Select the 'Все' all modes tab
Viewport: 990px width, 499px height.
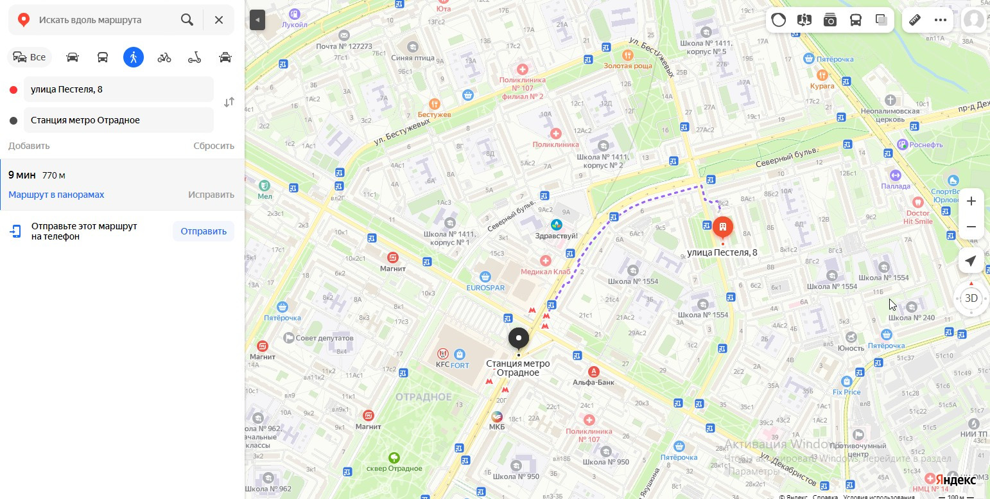(x=30, y=57)
